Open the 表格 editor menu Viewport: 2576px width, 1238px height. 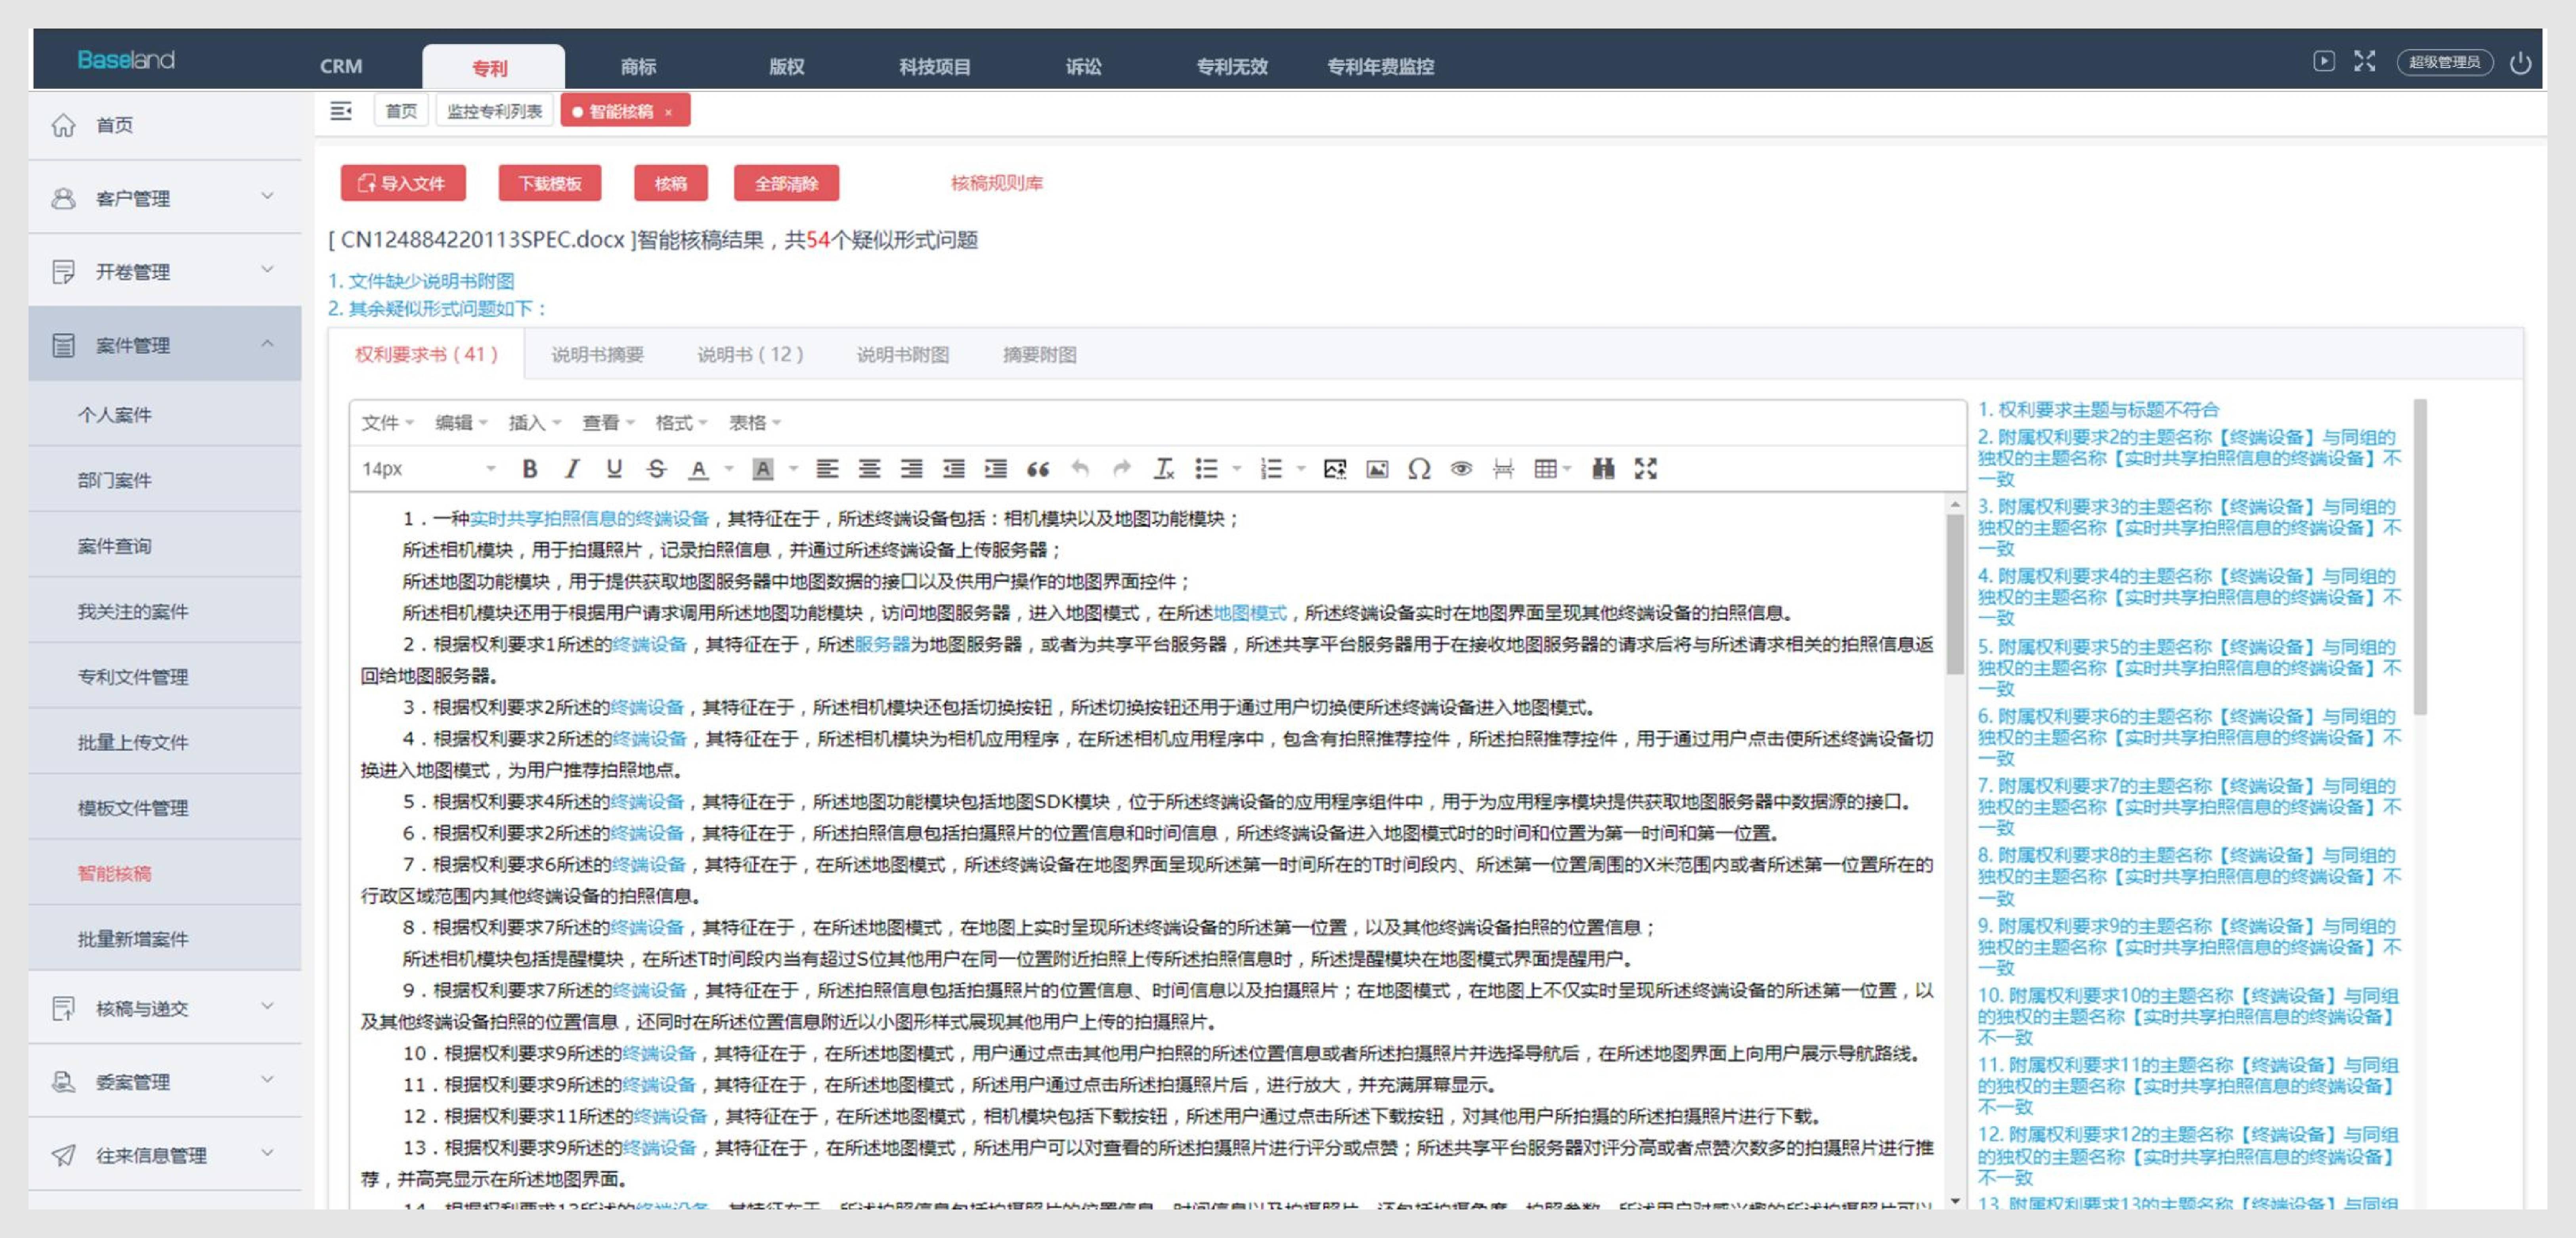[755, 422]
